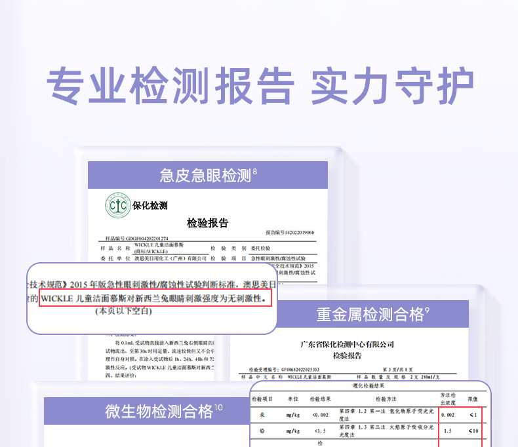
Task: Click 火焰原子吸收分光光度法 method in the 铅 row
Action: 386,431
